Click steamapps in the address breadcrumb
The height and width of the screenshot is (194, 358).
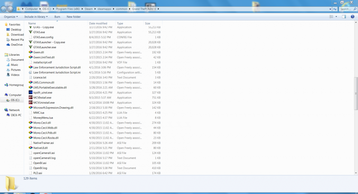click(104, 9)
